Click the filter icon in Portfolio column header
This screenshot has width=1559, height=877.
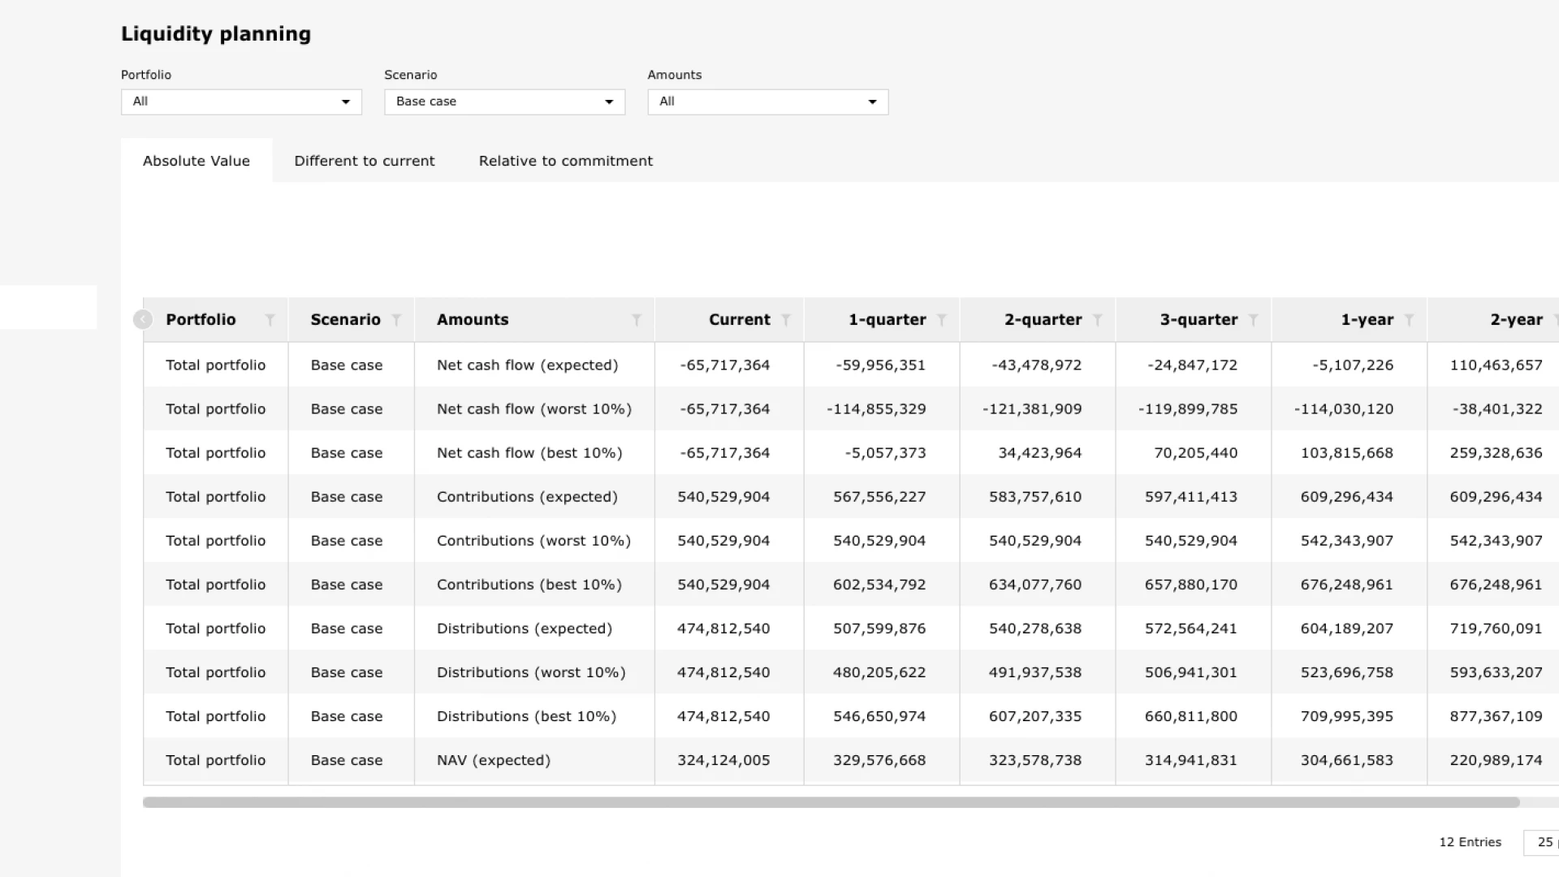pos(270,320)
